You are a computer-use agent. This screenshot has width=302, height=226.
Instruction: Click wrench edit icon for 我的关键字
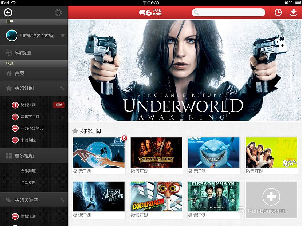(62, 200)
